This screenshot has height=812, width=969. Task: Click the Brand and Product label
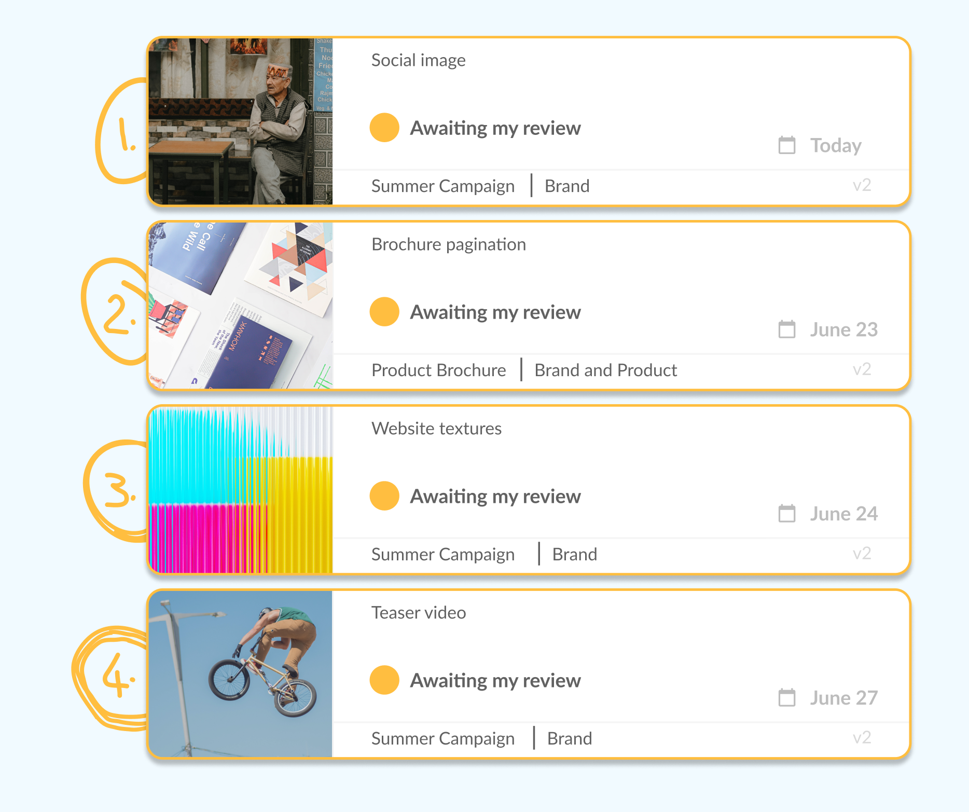605,370
